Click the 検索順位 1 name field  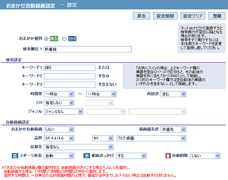(x=88, y=49)
